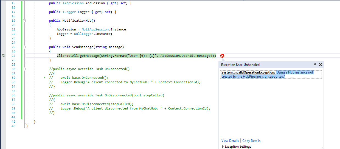The image size is (340, 149).
Task: Click the 'A client connected to MyChatHub' comment
Action: click(125, 82)
